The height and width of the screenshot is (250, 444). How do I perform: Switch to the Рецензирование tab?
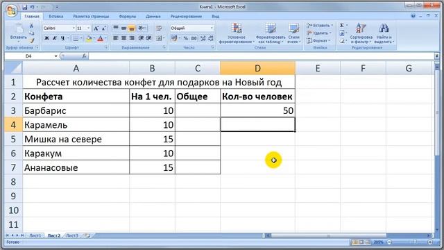pos(186,17)
